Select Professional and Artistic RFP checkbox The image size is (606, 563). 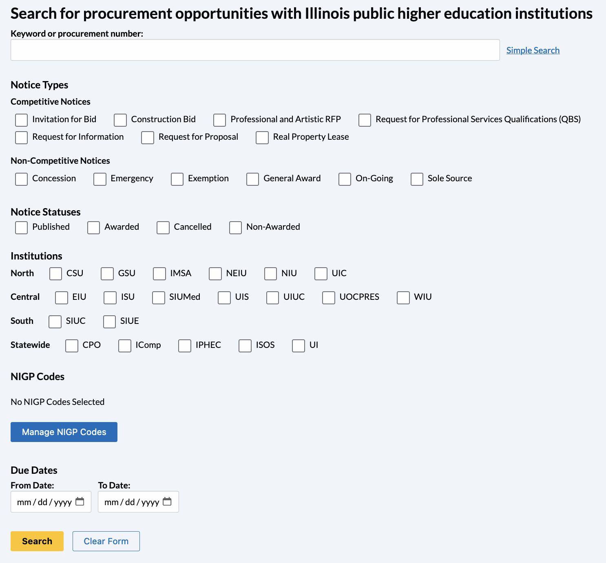[x=219, y=120]
